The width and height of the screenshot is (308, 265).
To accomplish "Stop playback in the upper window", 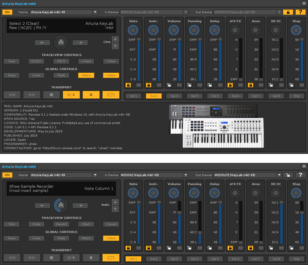I will point(52,95).
